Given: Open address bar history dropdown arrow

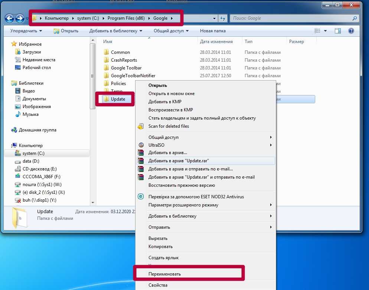Looking at the screenshot, I should (x=215, y=18).
